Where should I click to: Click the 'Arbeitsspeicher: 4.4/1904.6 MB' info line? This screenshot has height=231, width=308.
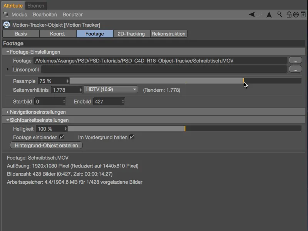coord(75,182)
